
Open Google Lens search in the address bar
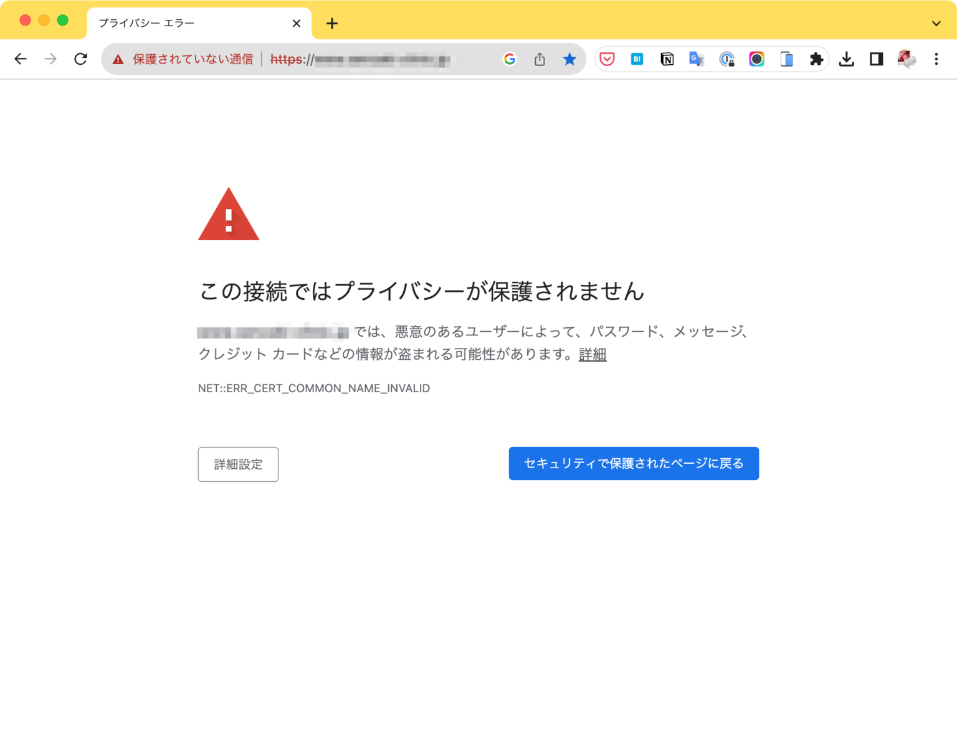click(510, 59)
